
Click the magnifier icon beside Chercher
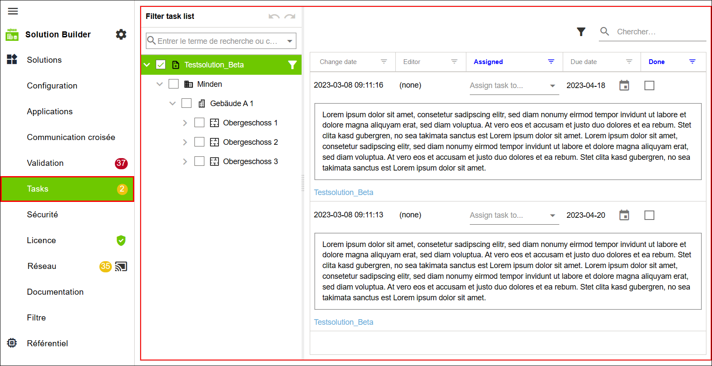click(x=605, y=31)
